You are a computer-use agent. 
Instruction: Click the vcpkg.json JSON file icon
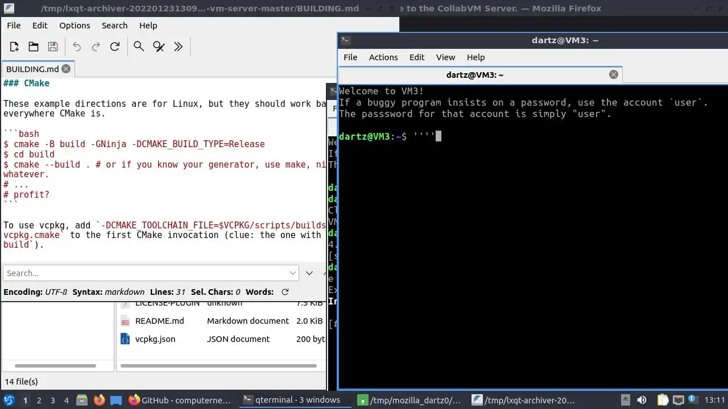(125, 339)
